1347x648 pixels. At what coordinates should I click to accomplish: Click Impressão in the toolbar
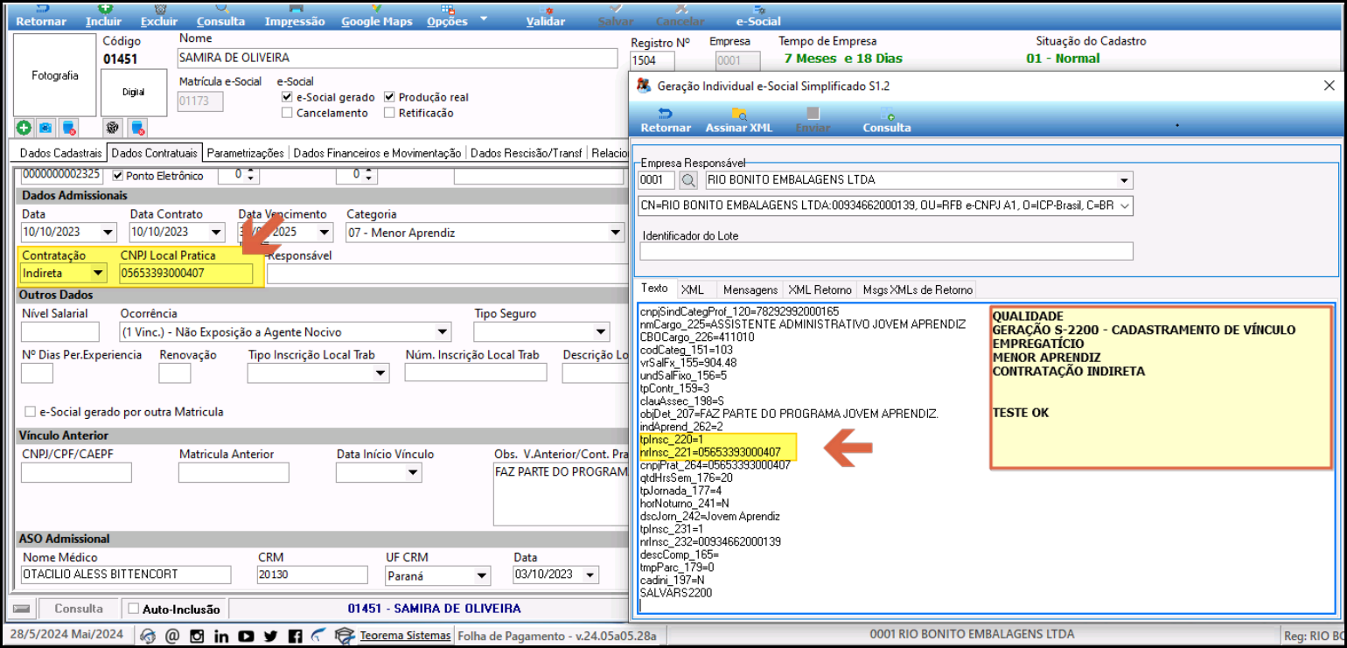tap(295, 16)
